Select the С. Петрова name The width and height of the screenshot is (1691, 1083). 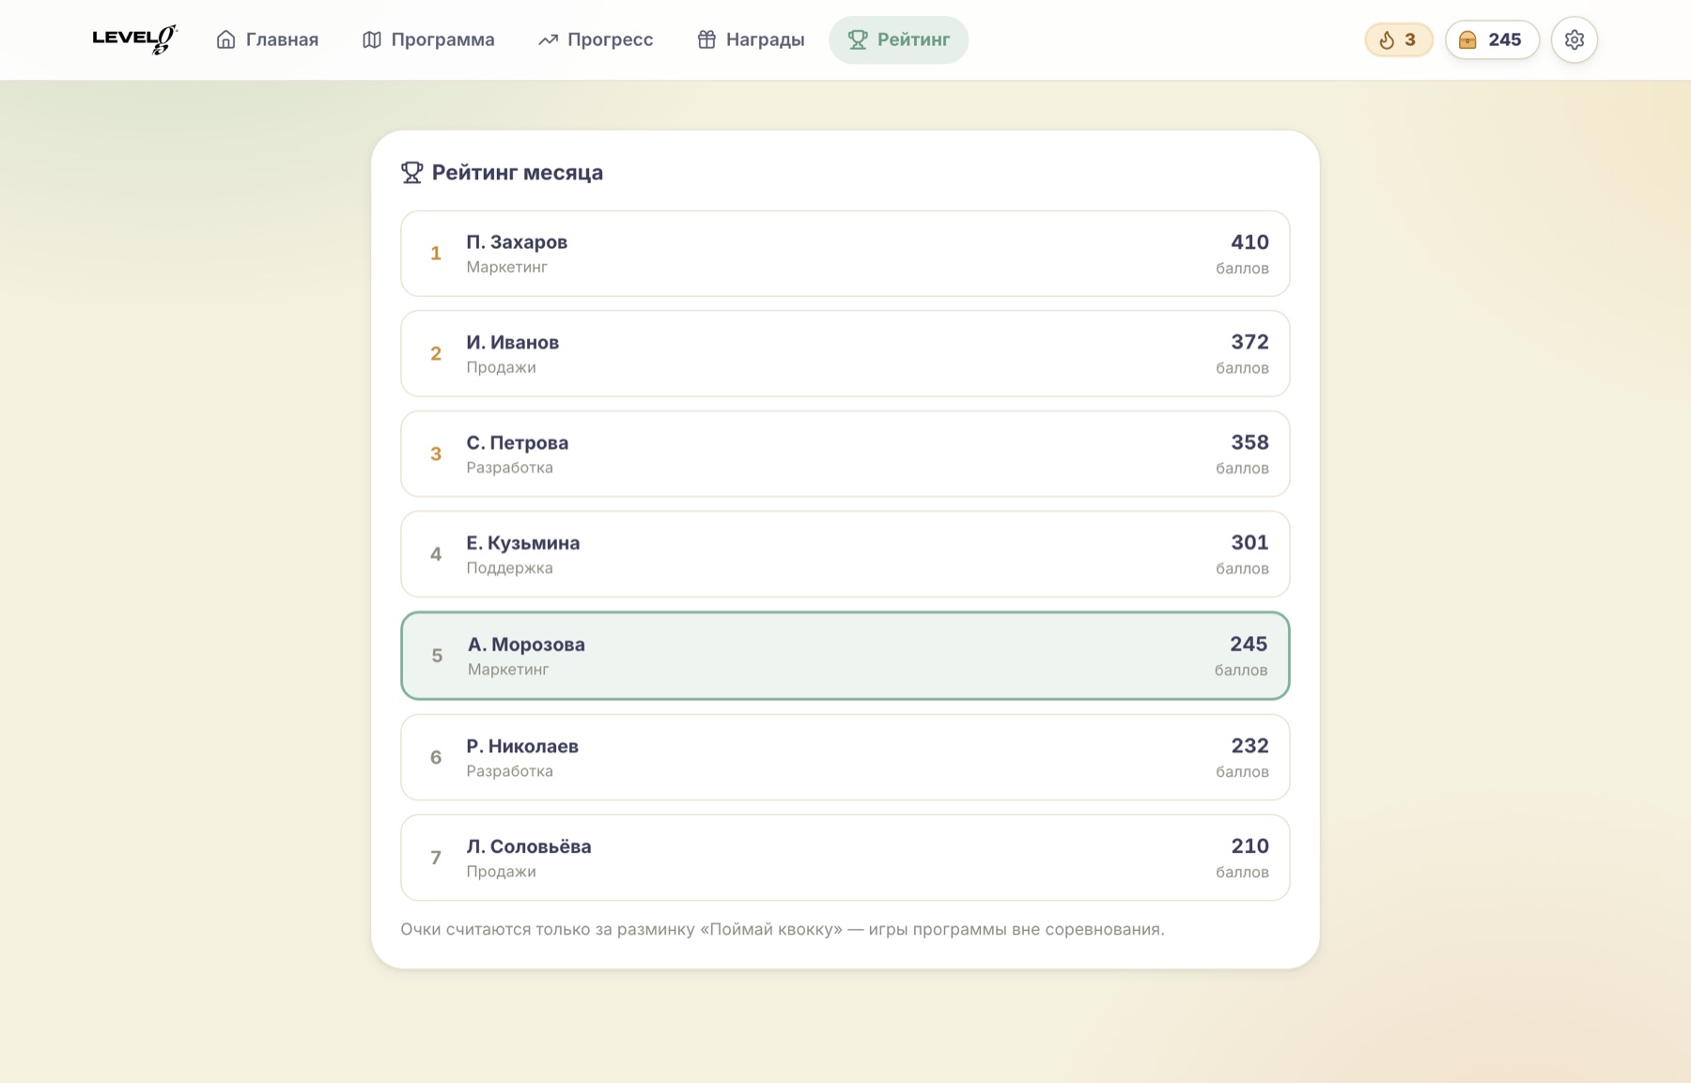point(518,442)
